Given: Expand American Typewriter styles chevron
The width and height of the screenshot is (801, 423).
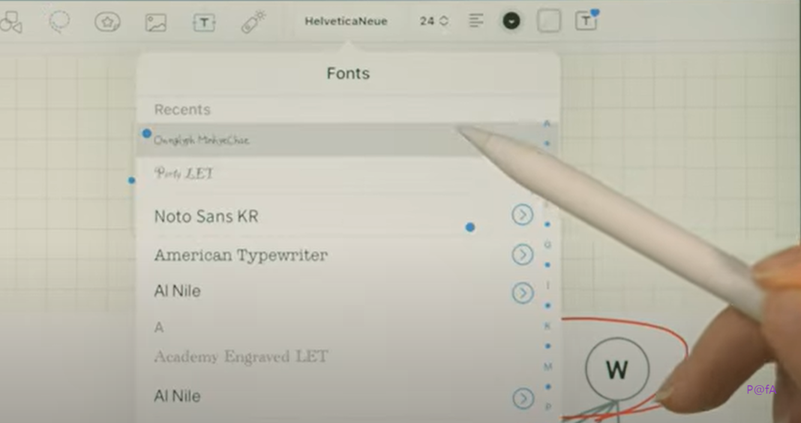Looking at the screenshot, I should click(x=523, y=255).
